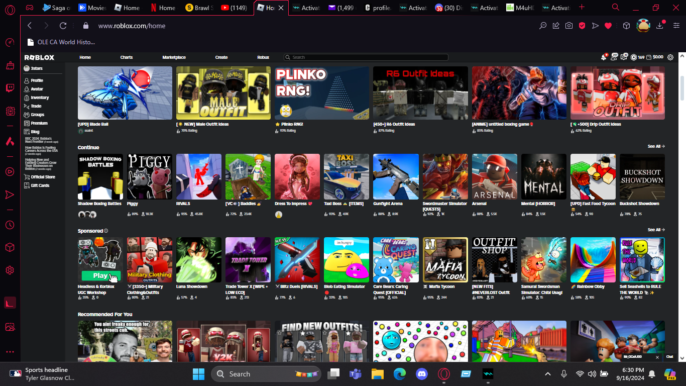Open Opera's Twitch sidebar panel
The width and height of the screenshot is (686, 386).
tap(10, 88)
